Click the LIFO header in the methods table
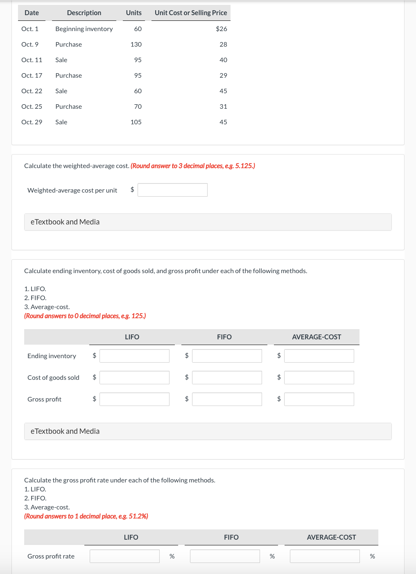 [x=132, y=336]
